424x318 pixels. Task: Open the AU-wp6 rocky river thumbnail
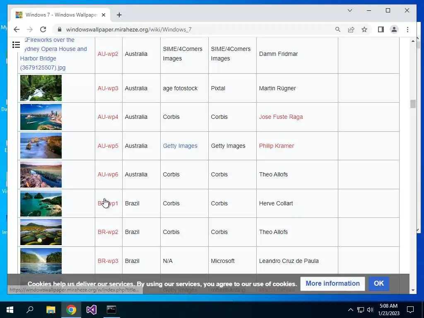click(x=41, y=174)
